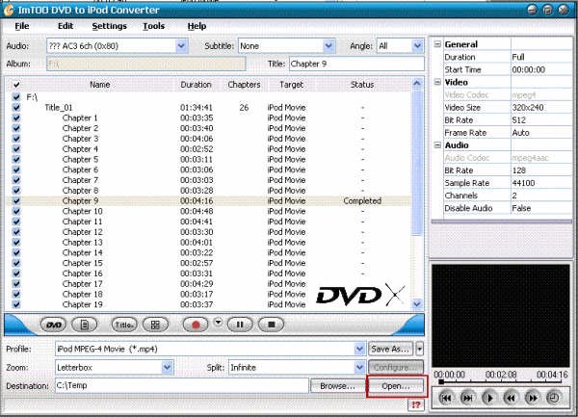The height and width of the screenshot is (417, 578).
Task: Click the Configure button
Action: pos(396,367)
